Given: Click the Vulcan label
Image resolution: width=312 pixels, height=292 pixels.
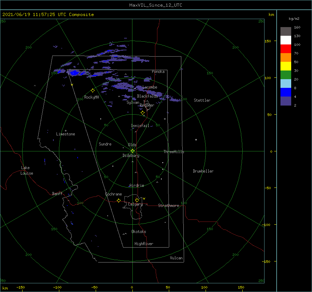Looking at the screenshot, I should (x=176, y=258).
